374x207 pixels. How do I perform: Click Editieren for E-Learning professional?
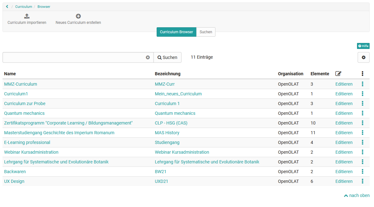click(344, 142)
